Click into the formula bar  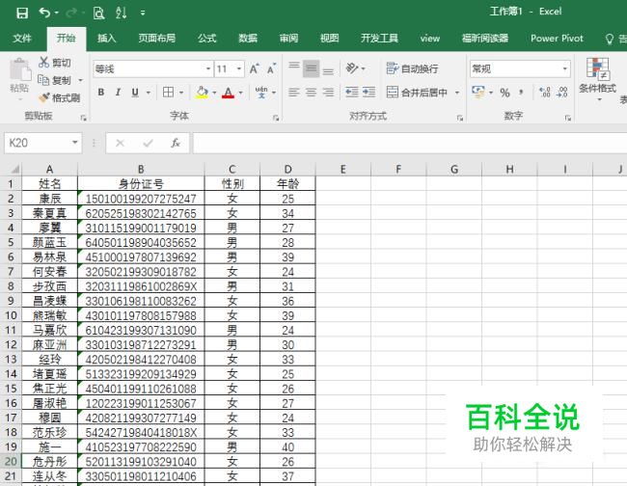(410, 143)
